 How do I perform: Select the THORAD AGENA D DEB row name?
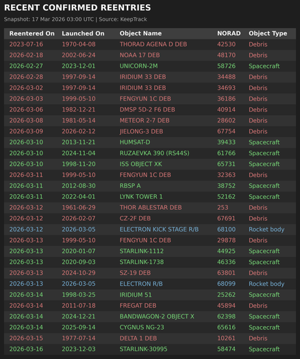(153, 44)
